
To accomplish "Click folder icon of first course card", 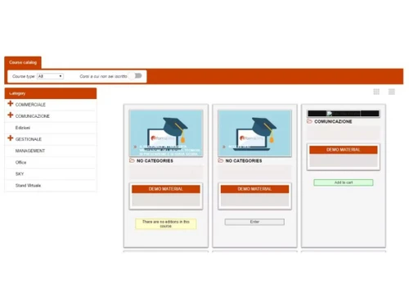I will click(x=132, y=160).
